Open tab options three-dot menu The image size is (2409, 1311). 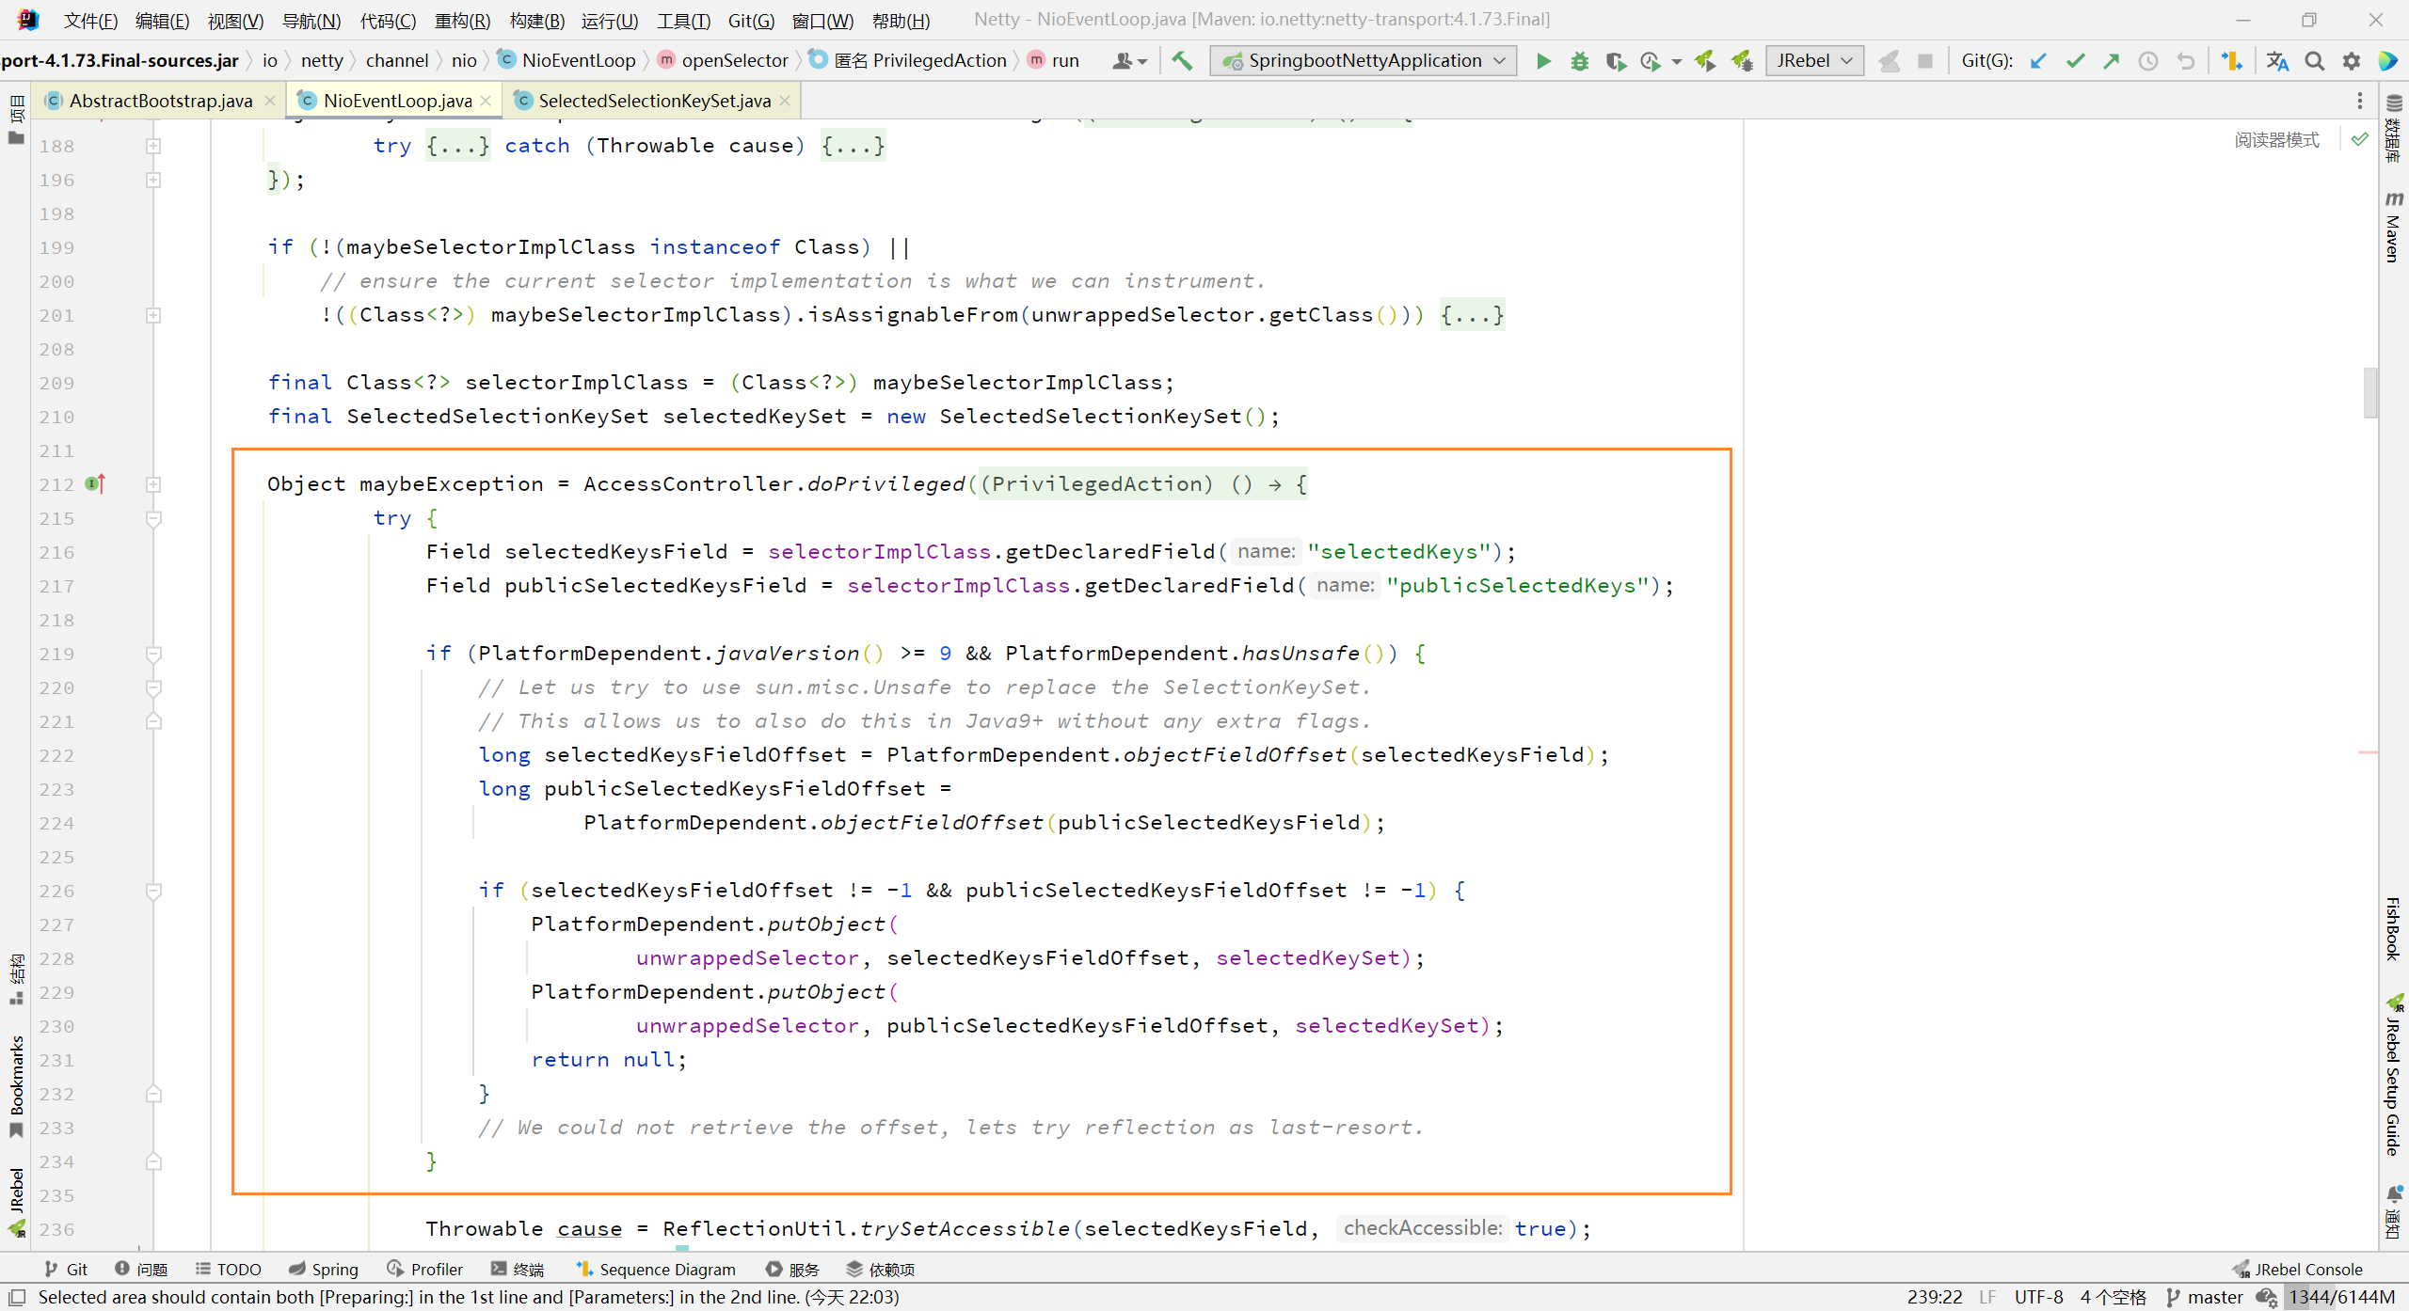2360,101
